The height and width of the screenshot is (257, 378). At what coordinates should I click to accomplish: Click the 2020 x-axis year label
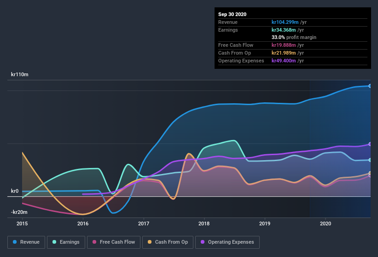pyautogui.click(x=326, y=224)
